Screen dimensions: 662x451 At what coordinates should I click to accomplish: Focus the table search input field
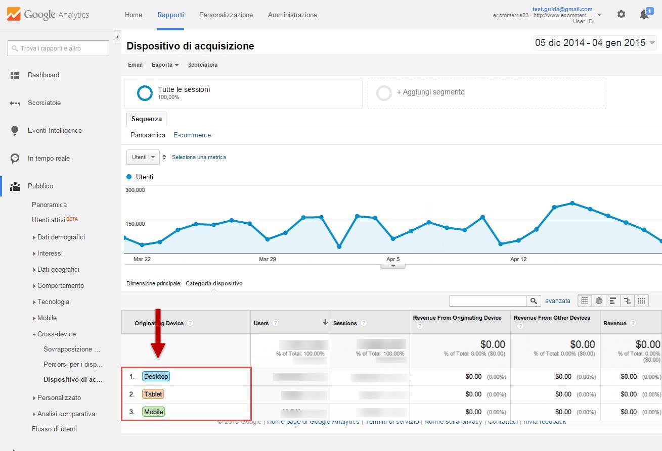(488, 301)
